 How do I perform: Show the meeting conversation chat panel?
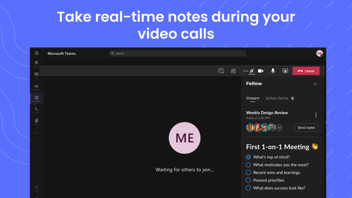tap(221, 71)
